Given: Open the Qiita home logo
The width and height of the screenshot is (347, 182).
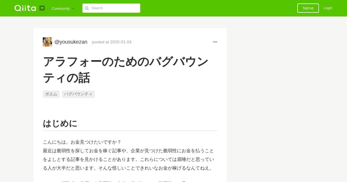Looking at the screenshot, I should [x=25, y=8].
